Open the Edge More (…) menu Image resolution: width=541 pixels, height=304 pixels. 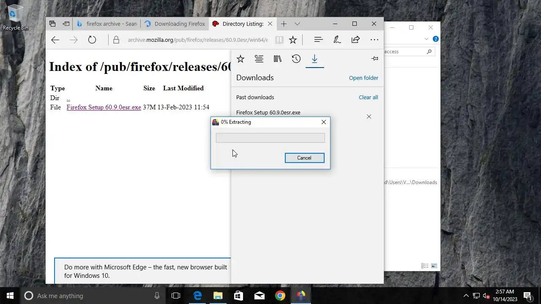(374, 40)
